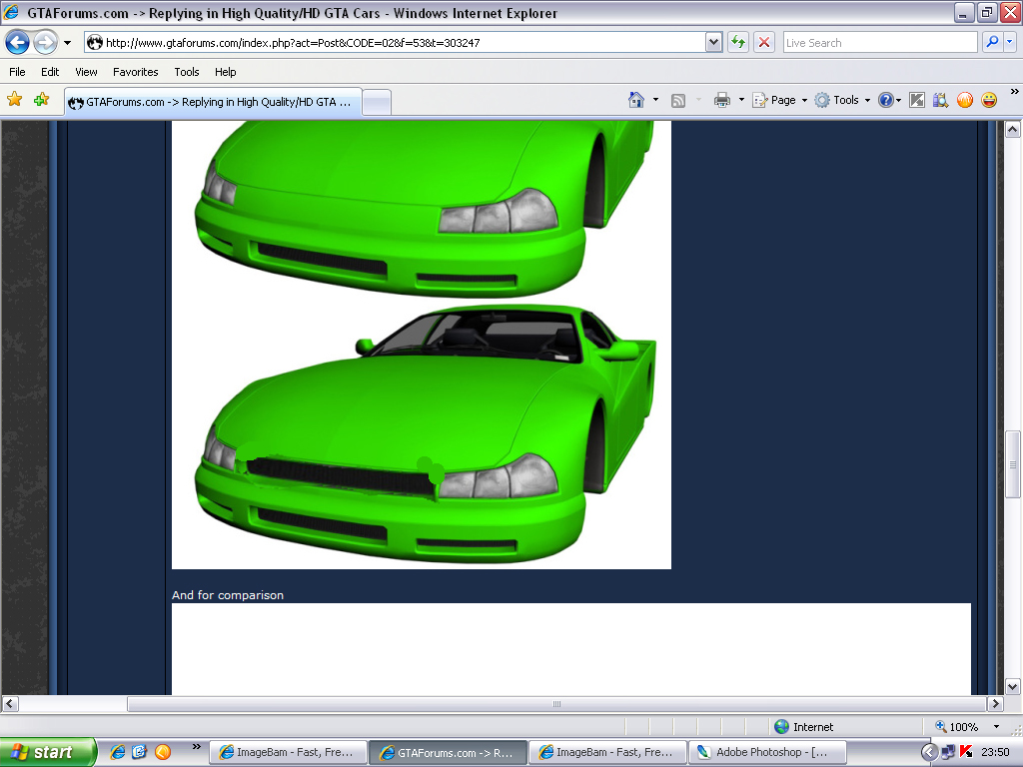The image size is (1023, 767).
Task: Click the browser Back arrow button
Action: pyautogui.click(x=17, y=43)
